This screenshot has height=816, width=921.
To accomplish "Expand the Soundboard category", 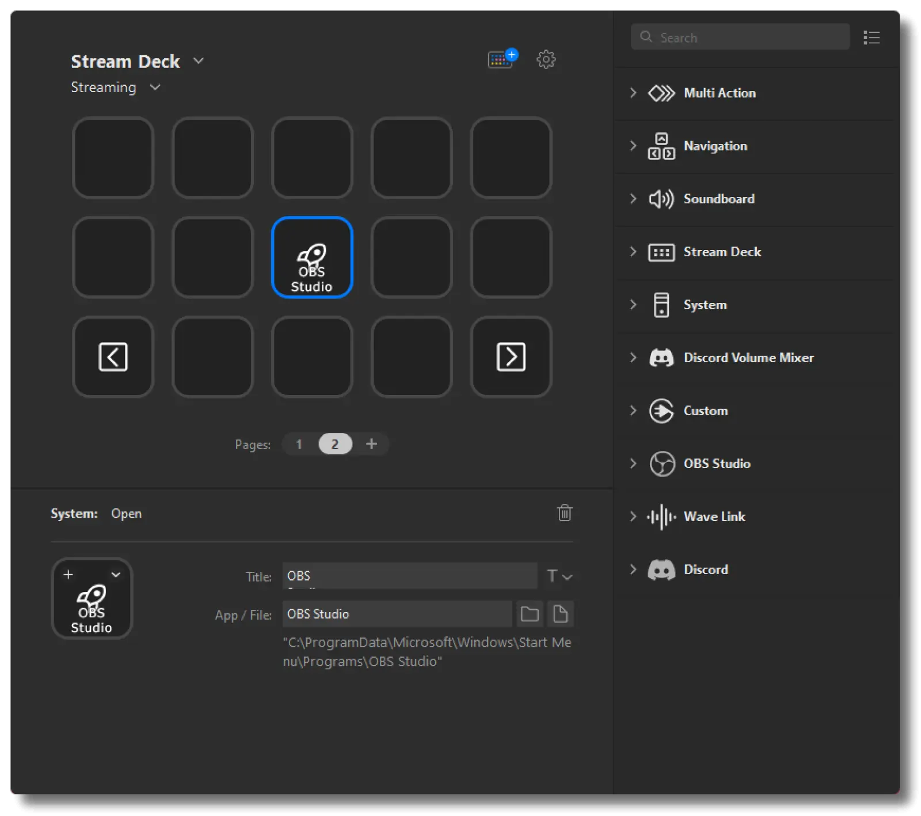I will [x=633, y=199].
